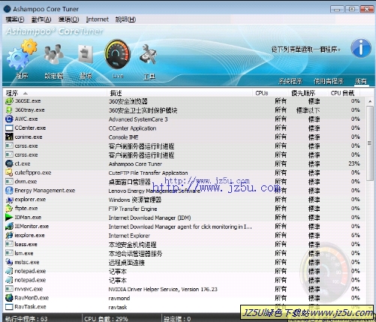Click the 23% CPU load value
Image resolution: width=376 pixels, height=322 pixels.
click(x=354, y=164)
